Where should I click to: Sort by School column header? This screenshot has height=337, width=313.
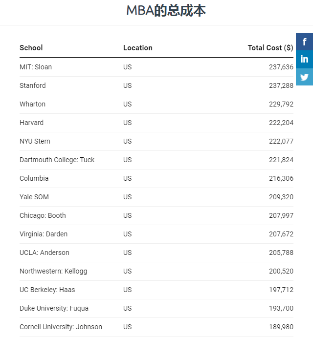click(31, 48)
